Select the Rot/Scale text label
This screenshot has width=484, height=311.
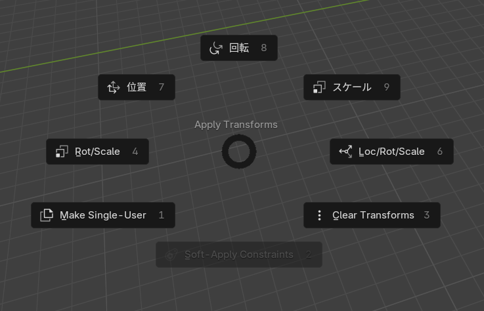point(97,152)
